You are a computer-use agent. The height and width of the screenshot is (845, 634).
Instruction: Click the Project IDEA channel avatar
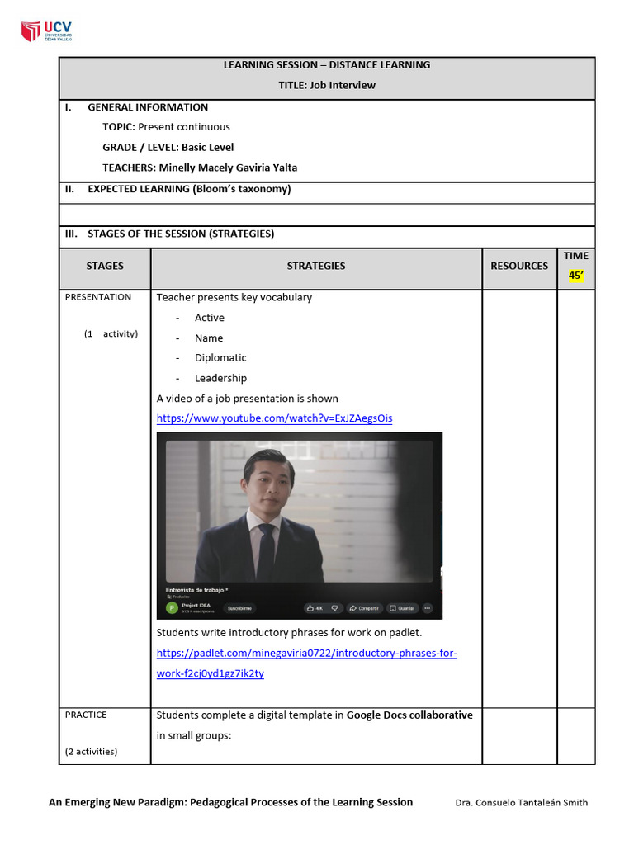coord(172,608)
